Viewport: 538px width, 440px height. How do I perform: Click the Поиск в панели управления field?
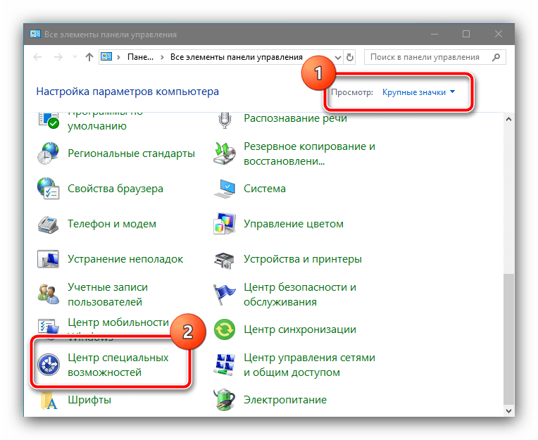[434, 57]
